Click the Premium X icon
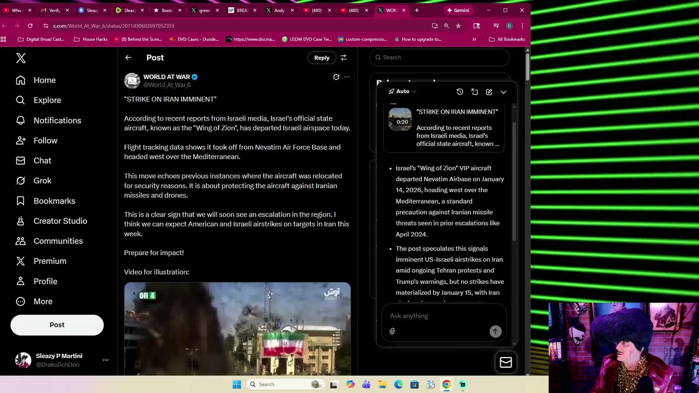This screenshot has width=699, height=393. tap(21, 261)
